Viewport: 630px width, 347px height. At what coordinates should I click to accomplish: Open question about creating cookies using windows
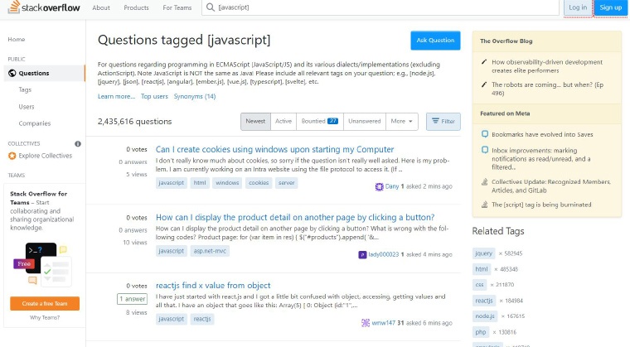275,149
